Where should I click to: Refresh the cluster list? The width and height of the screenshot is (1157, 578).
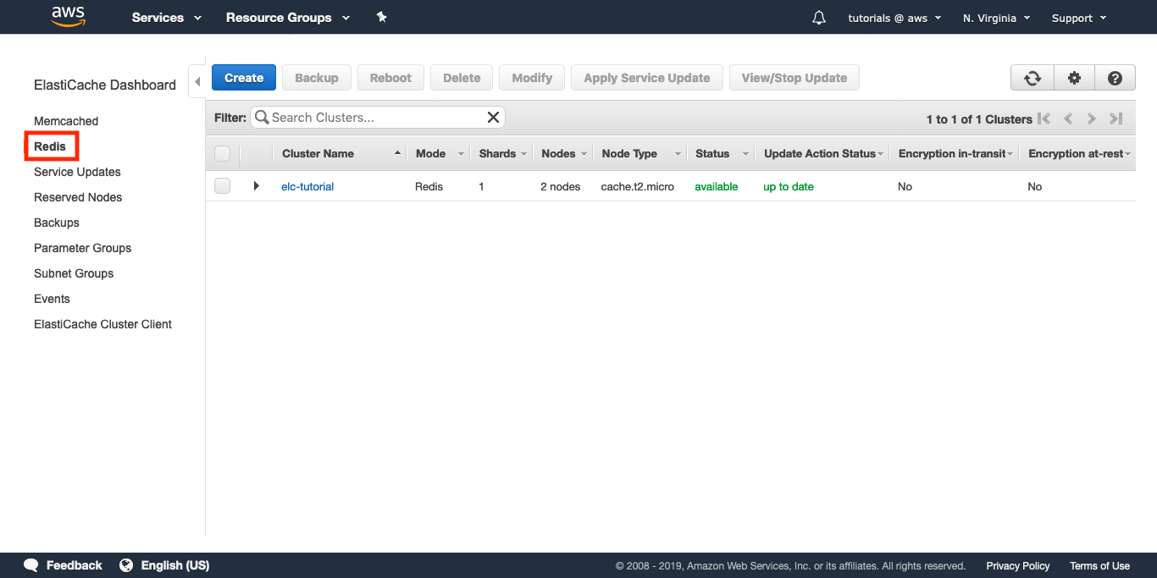coord(1032,78)
